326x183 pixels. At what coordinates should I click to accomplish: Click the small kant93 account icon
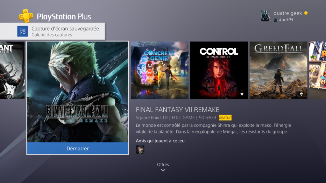[x=276, y=20]
